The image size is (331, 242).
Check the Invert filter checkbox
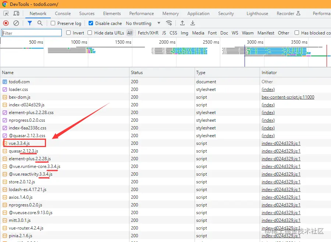pyautogui.click(x=68, y=33)
